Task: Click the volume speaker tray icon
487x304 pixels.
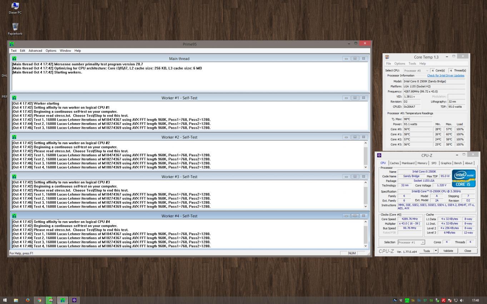Action: 462,300
